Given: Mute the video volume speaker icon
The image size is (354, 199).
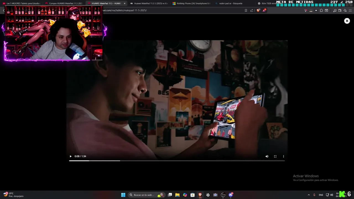Looking at the screenshot, I should pos(267,156).
